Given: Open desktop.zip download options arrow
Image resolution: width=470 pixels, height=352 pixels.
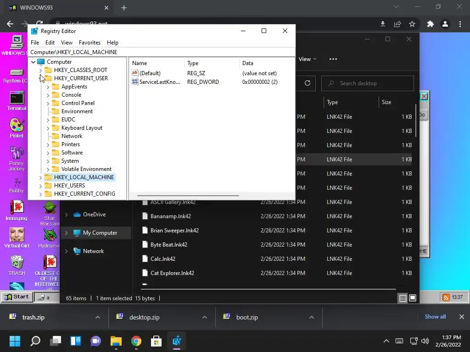Looking at the screenshot, I should click(205, 317).
